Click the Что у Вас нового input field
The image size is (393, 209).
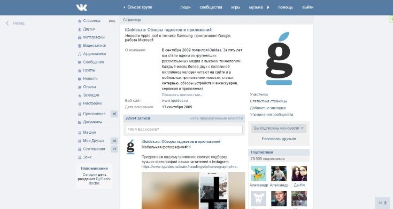tap(184, 129)
